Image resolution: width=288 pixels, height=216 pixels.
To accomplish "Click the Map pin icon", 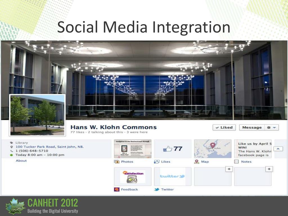I will coord(197,162).
